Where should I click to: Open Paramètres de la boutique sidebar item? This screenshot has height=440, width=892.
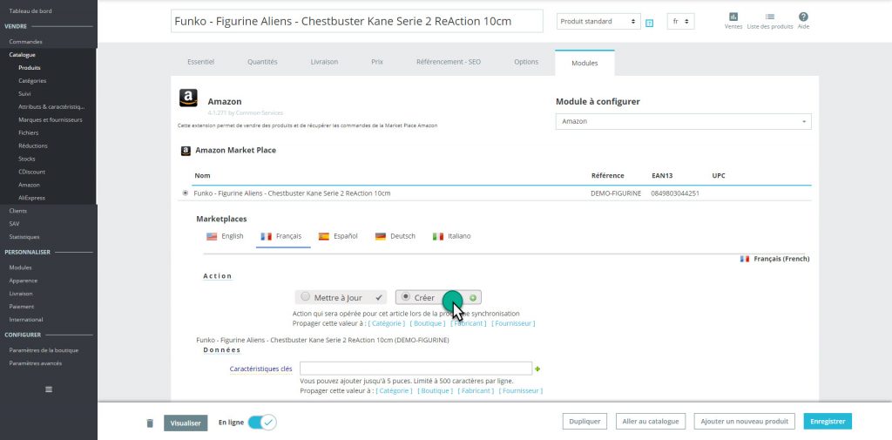(44, 350)
